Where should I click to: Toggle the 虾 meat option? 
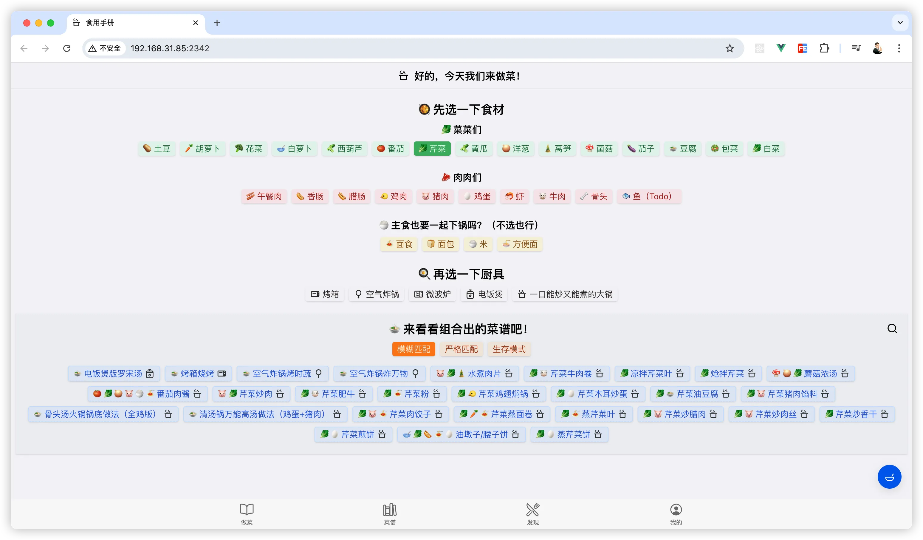tap(515, 196)
